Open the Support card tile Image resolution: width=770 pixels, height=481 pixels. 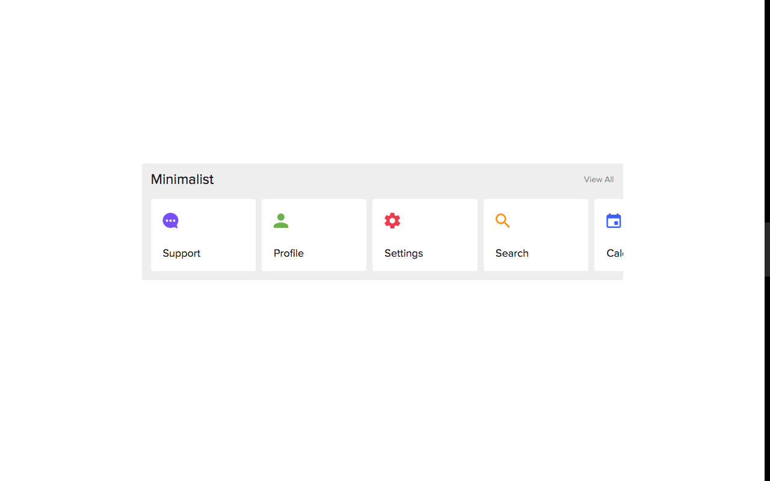(203, 235)
